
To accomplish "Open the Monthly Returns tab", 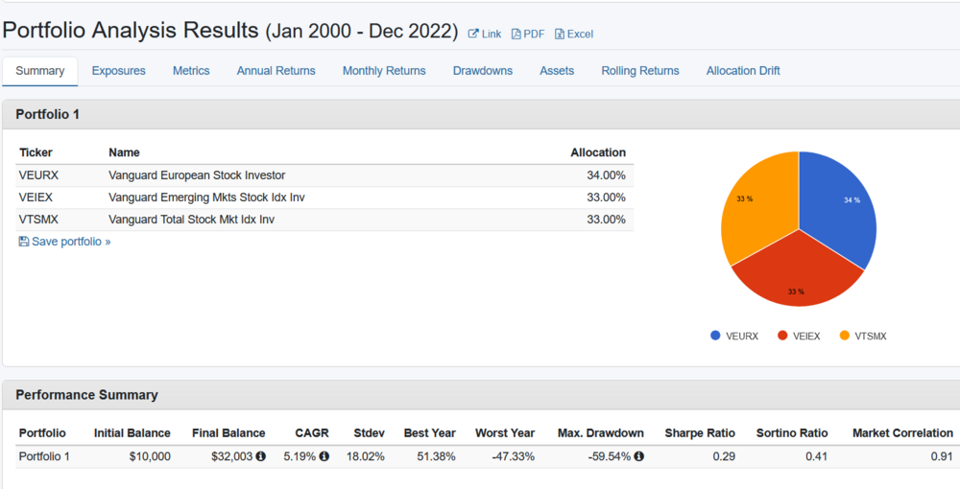I will (x=384, y=71).
